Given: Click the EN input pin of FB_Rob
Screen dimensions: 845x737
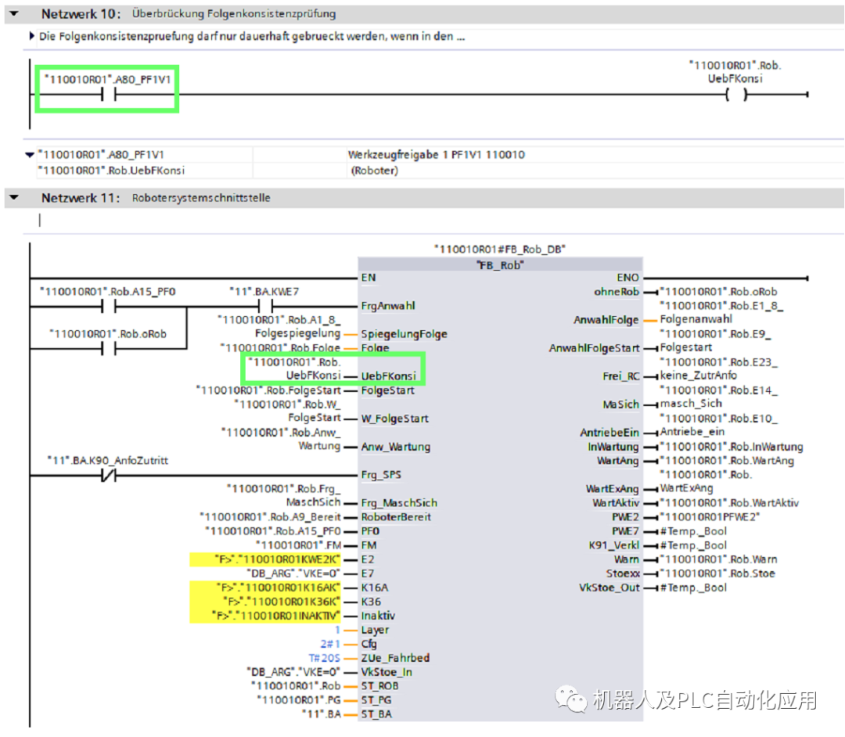Looking at the screenshot, I should (368, 278).
